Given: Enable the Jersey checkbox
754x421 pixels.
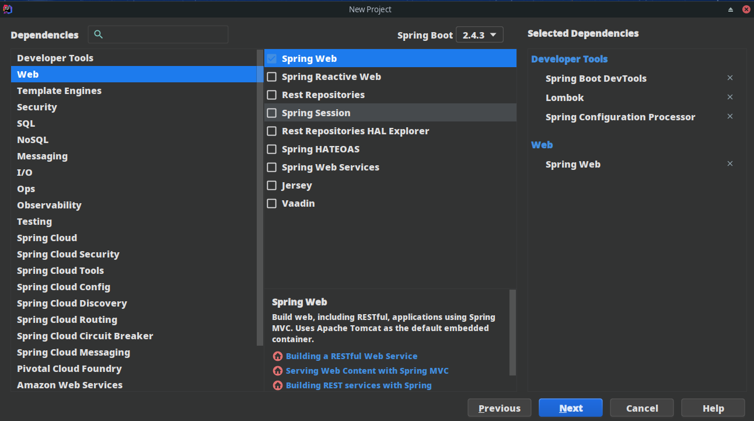Looking at the screenshot, I should tap(271, 185).
